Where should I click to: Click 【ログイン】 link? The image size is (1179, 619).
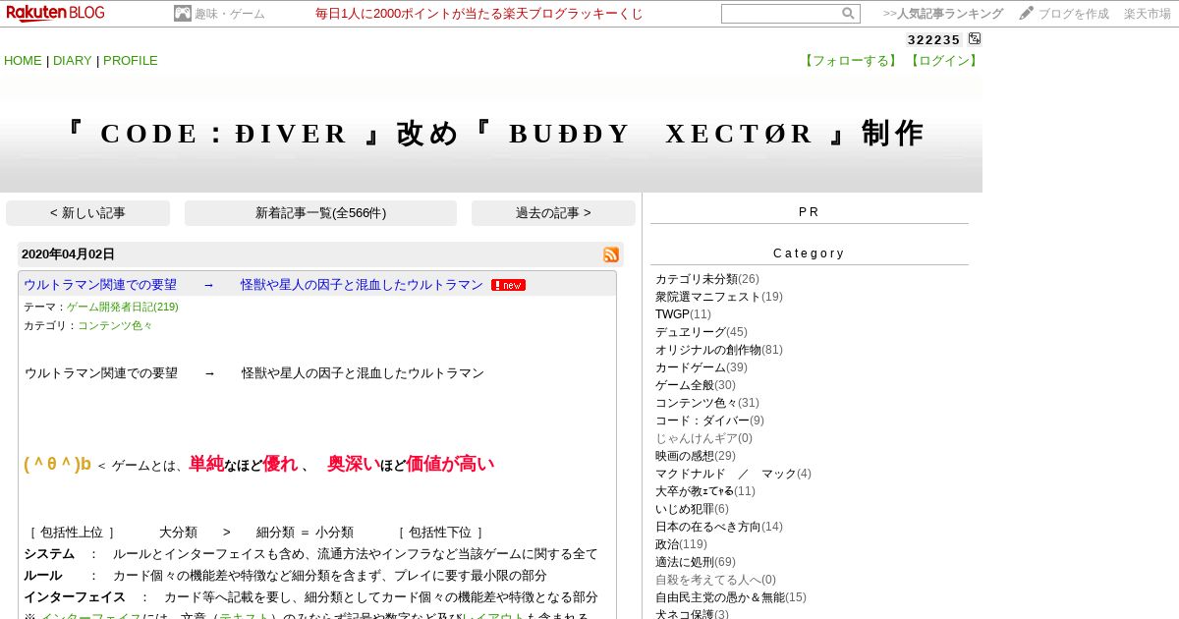pyautogui.click(x=943, y=61)
